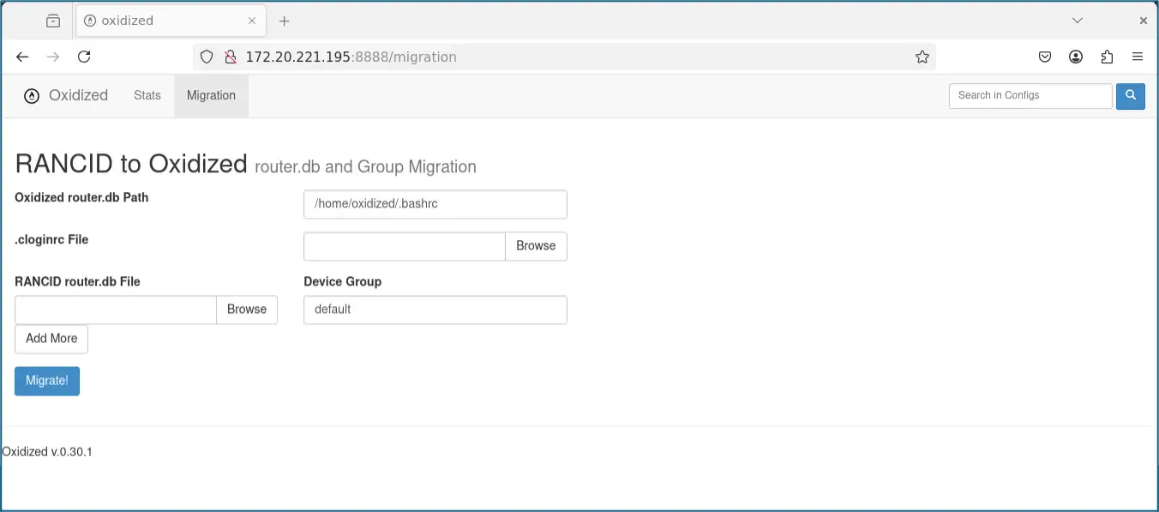This screenshot has height=512, width=1159.
Task: Expand the list all tabs chevron
Action: click(1078, 21)
